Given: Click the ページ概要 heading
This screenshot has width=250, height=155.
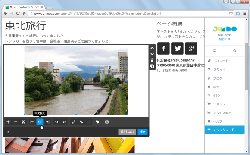Looking at the screenshot, I should tap(169, 24).
